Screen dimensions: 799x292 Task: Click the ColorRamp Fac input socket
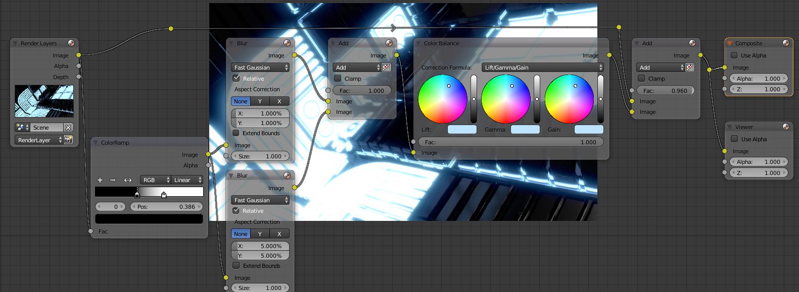point(90,231)
